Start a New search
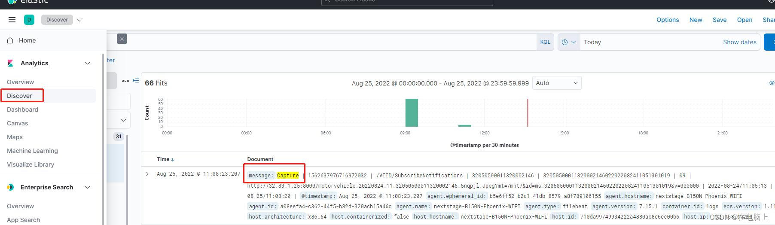The image size is (775, 225). point(696,20)
